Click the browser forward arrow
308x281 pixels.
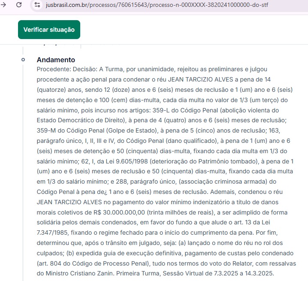3,4
